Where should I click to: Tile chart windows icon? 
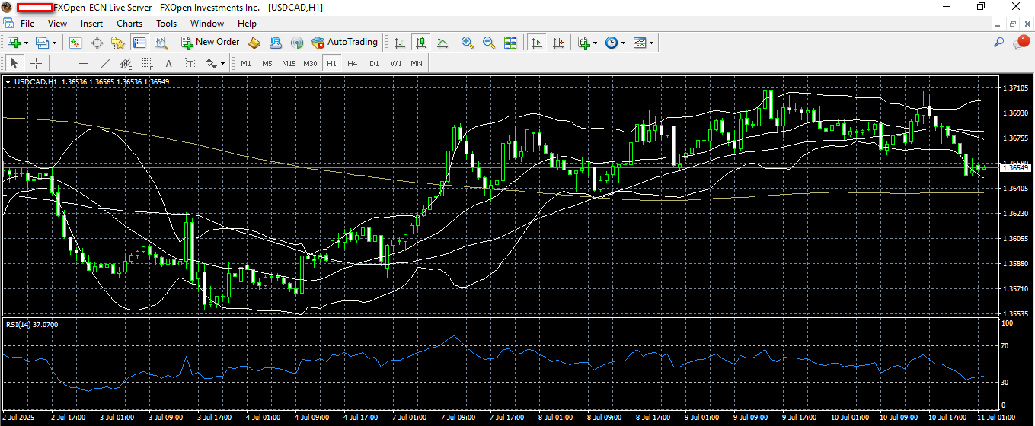point(510,43)
